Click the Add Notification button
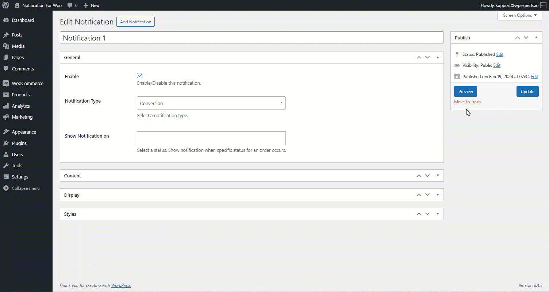Image resolution: width=549 pixels, height=292 pixels. tap(135, 22)
